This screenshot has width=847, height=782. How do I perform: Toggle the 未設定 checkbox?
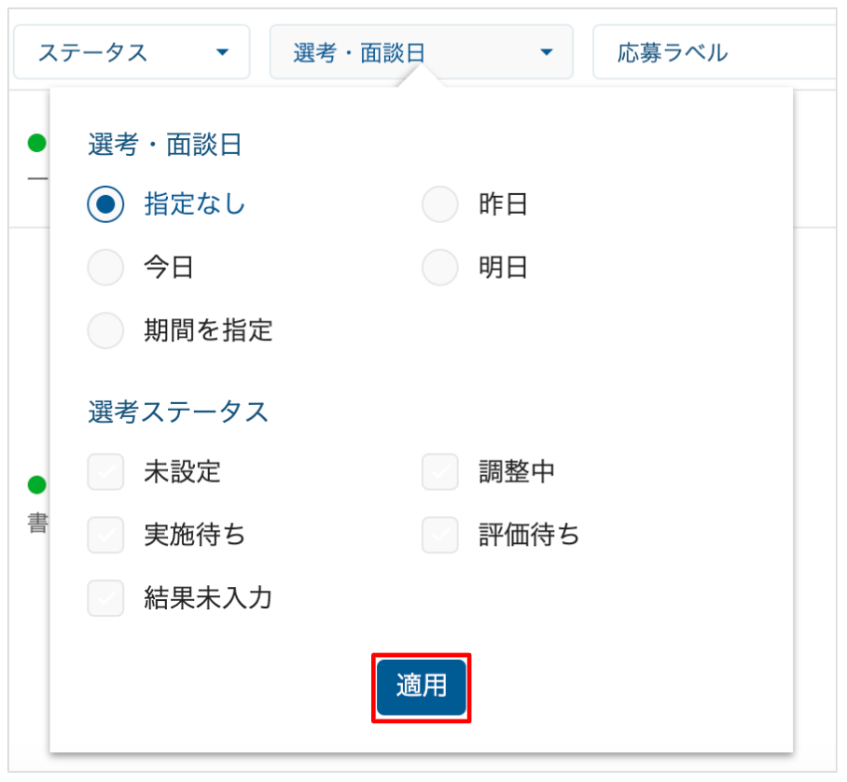(x=105, y=472)
